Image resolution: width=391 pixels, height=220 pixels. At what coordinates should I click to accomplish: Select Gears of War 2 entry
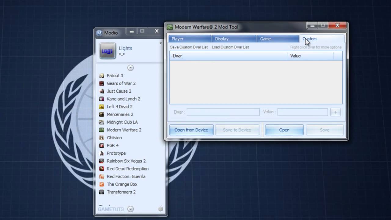pyautogui.click(x=121, y=83)
